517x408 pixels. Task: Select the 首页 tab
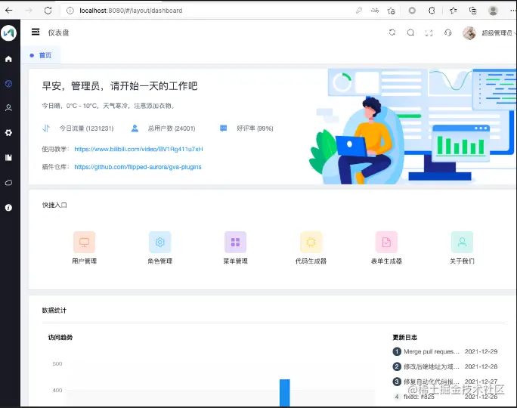coord(41,55)
